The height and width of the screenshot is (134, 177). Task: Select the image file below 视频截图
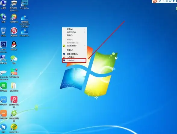[x=24, y=32]
